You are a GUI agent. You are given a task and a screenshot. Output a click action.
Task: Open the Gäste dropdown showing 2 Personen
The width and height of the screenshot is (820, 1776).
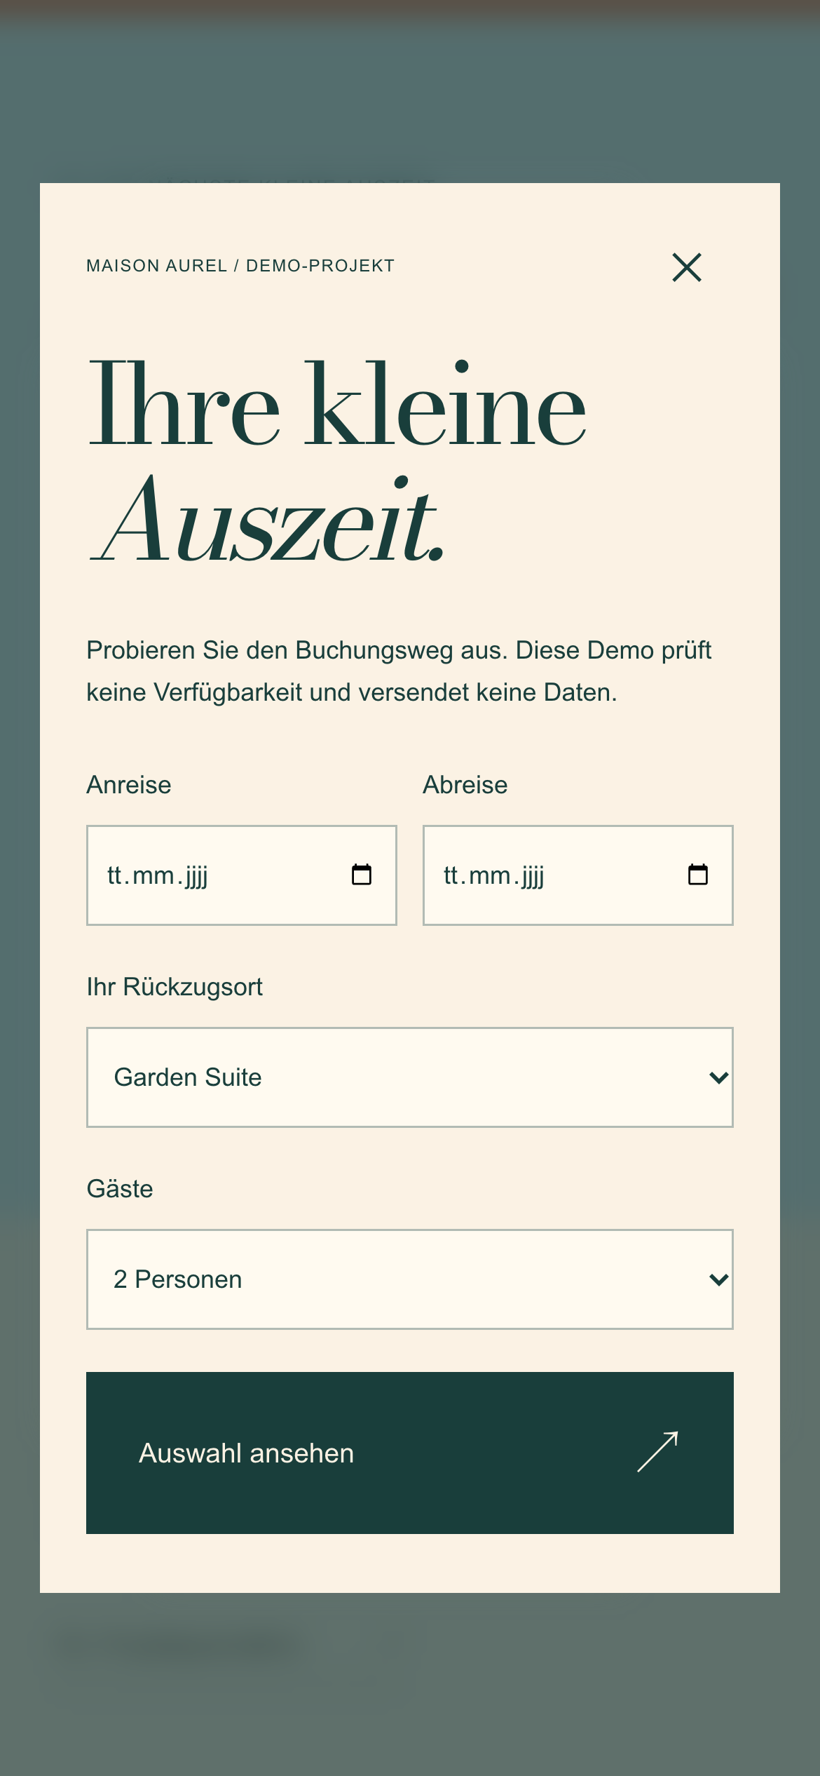(410, 1279)
